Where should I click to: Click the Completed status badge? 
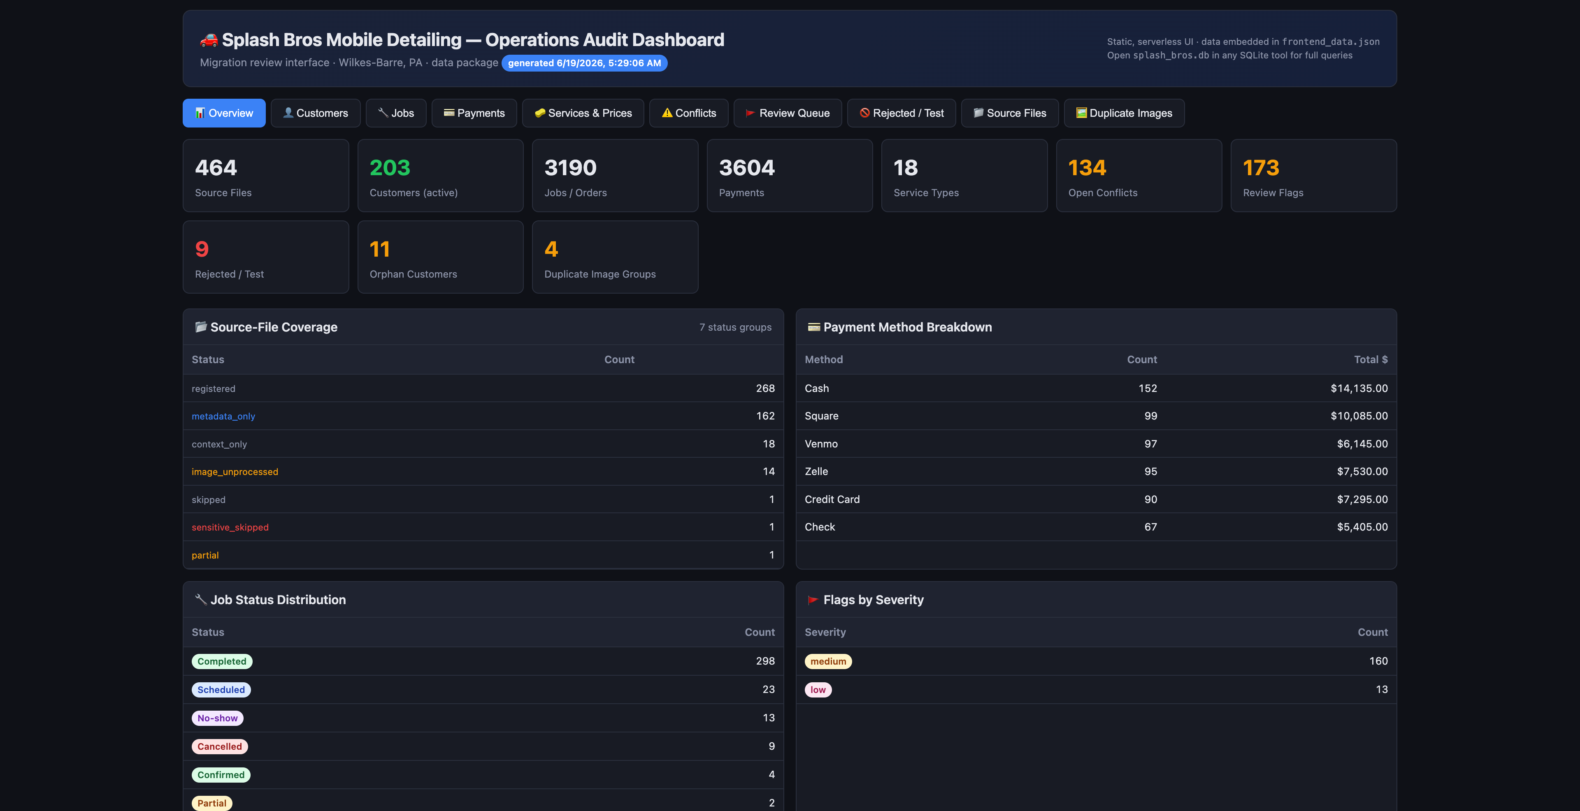[221, 661]
